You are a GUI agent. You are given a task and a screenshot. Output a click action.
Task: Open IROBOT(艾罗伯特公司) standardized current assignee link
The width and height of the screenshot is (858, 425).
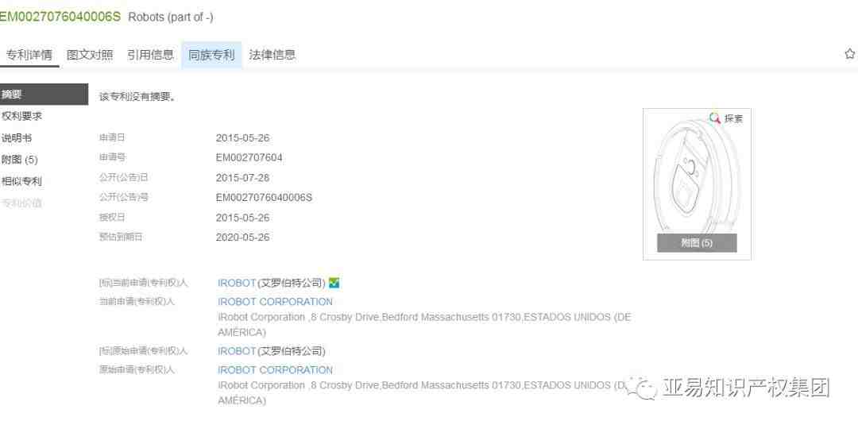coord(272,283)
